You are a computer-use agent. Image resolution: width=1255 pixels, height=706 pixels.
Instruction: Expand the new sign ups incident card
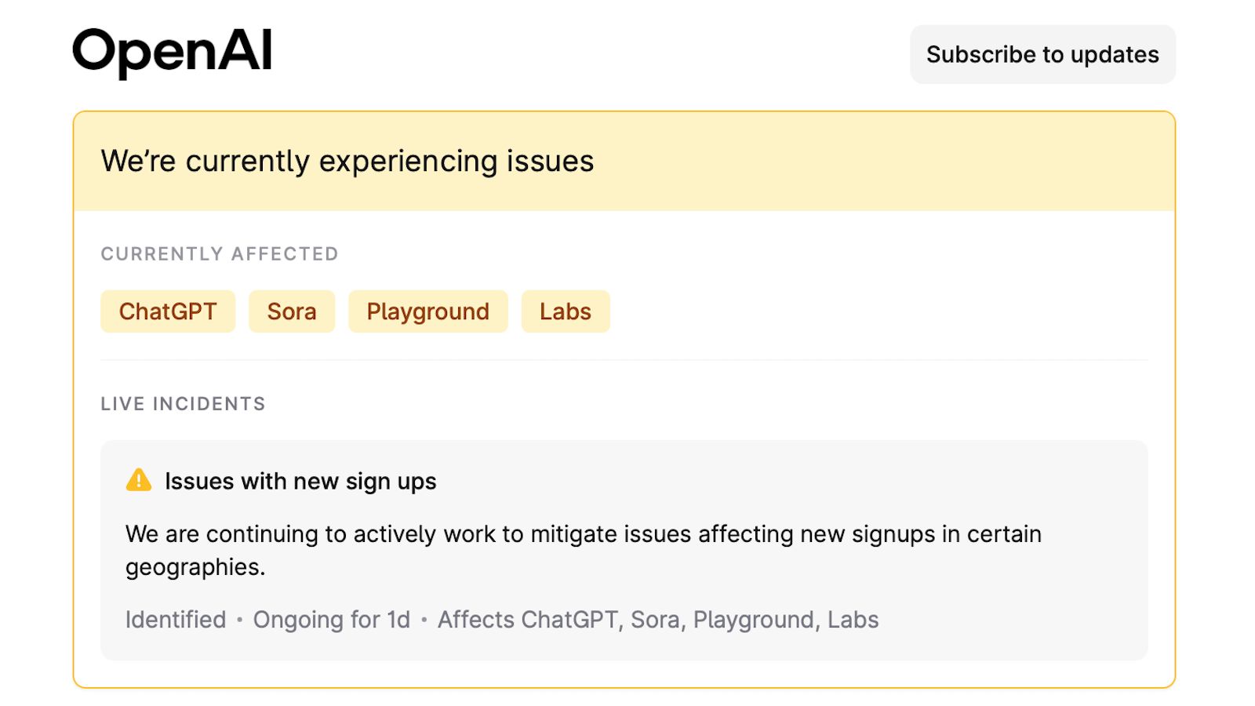coord(624,548)
